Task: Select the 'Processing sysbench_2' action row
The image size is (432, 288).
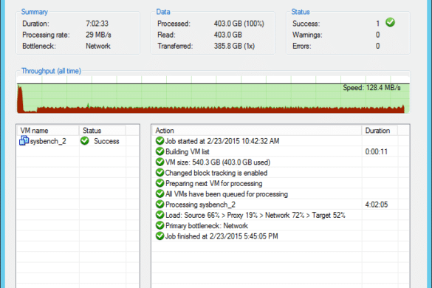Action: click(x=281, y=205)
